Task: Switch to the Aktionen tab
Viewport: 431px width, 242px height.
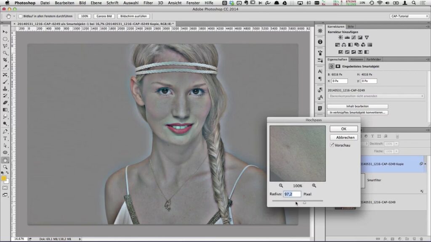Action: coord(357,60)
